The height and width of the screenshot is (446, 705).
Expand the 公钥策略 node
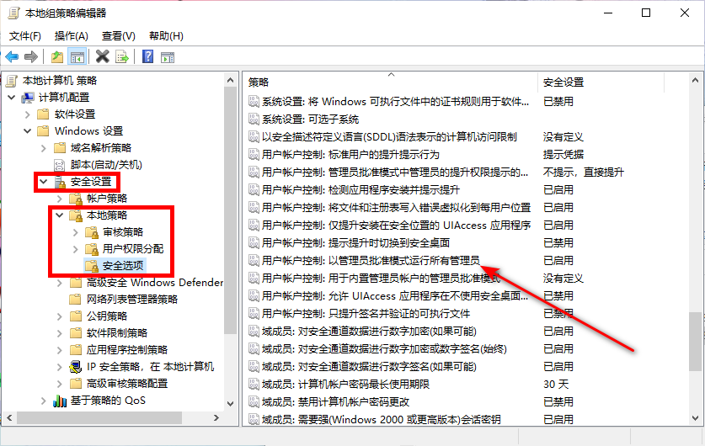click(x=60, y=316)
